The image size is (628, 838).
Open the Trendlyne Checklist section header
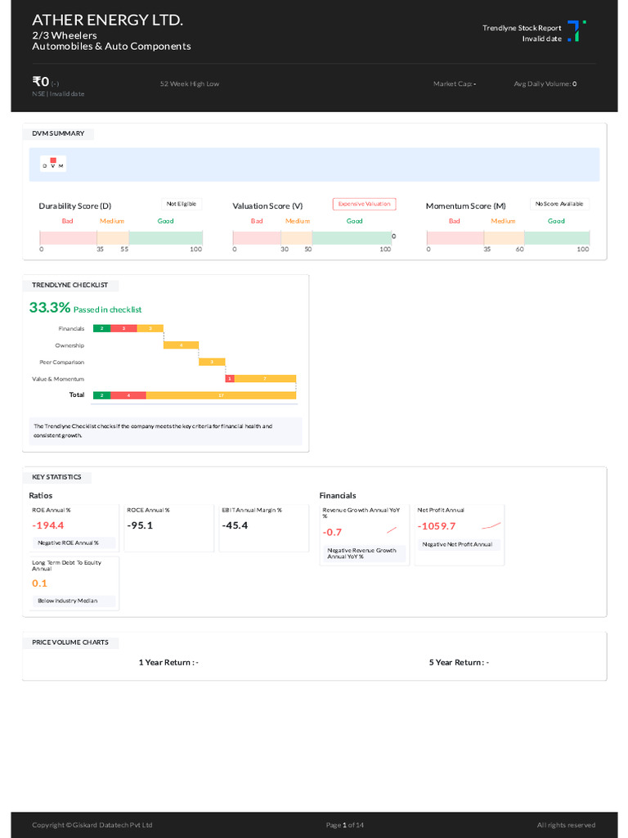click(x=70, y=285)
